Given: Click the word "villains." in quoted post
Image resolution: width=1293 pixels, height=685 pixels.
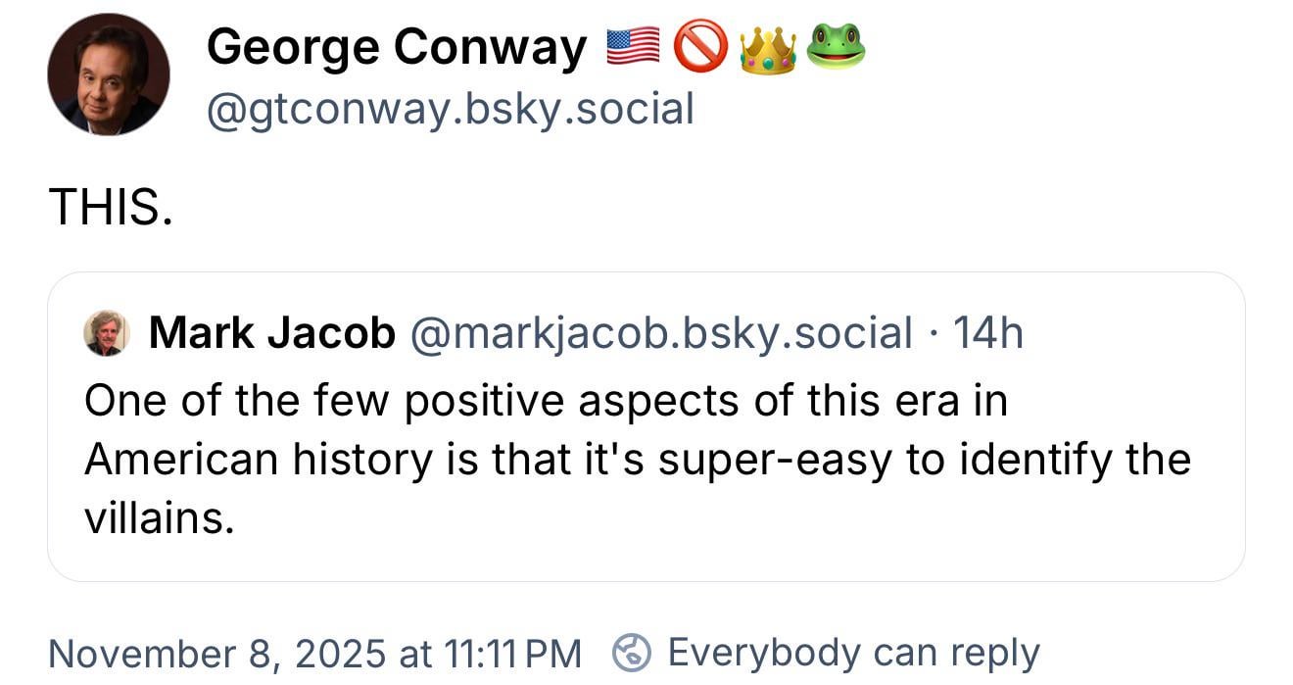Looking at the screenshot, I should (160, 518).
